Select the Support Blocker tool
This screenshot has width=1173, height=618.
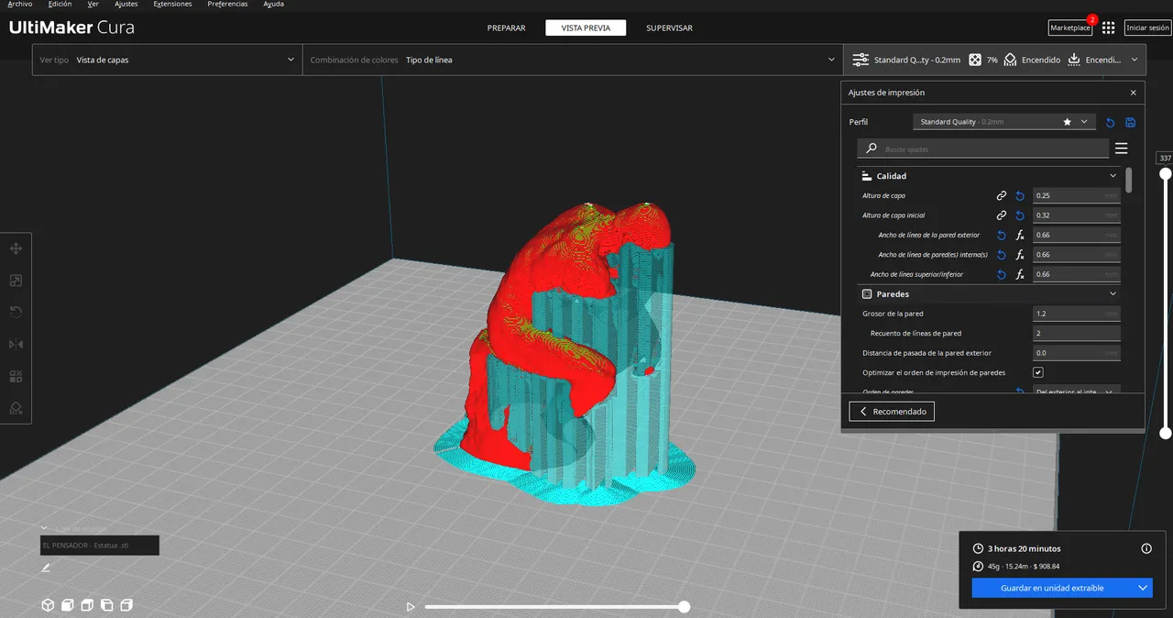16,408
